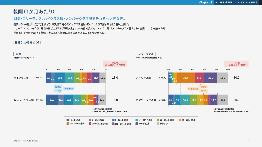Screen dimensions: 262x147
Task: Click the 13.1 teal bar segment
Action: [77, 100]
